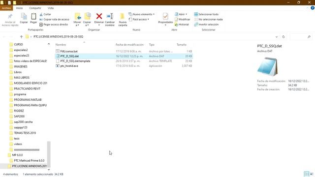Expand the address bar history dropdown

click(277, 37)
